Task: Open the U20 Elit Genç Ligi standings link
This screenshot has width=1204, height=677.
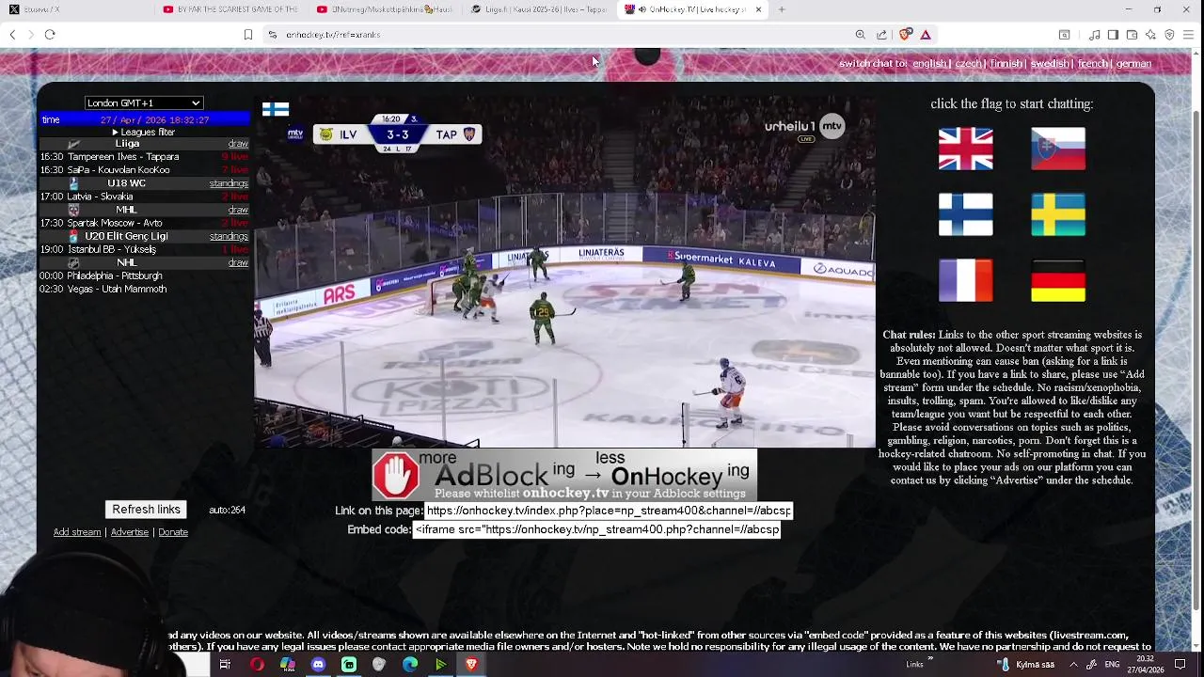Action: pyautogui.click(x=229, y=236)
